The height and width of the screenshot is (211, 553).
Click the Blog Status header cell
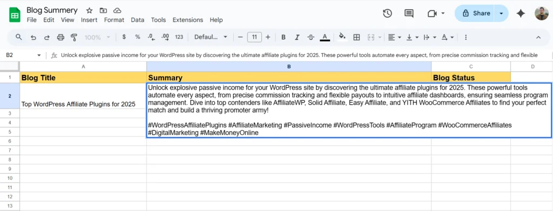(471, 78)
